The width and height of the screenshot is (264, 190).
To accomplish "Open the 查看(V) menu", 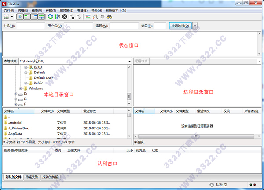I will pos(37,11).
